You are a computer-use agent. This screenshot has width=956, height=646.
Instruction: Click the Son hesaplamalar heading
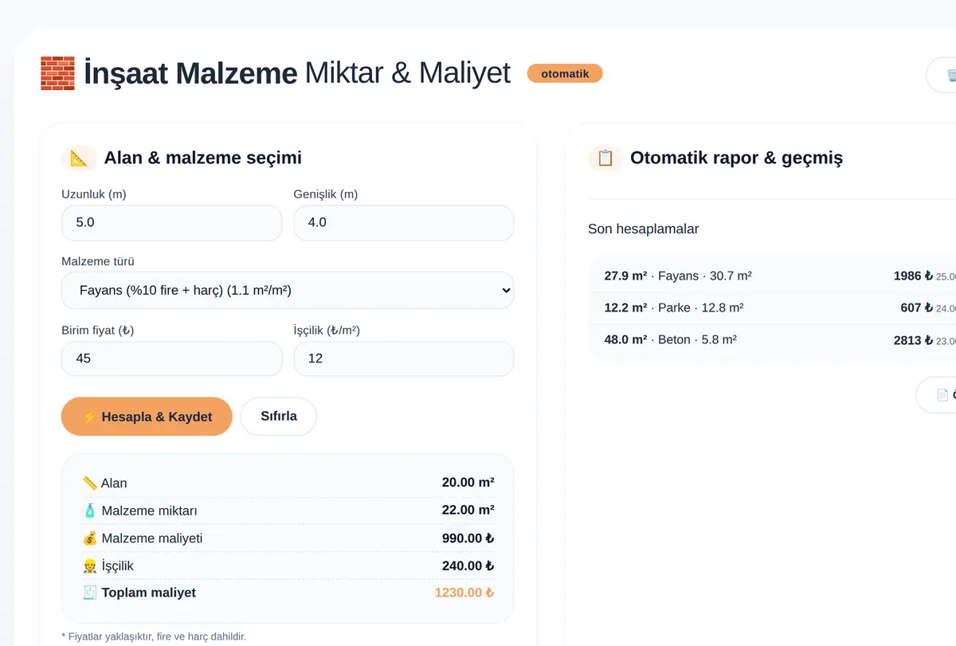[644, 229]
